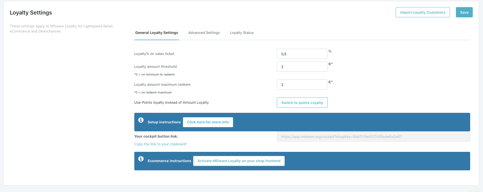The image size is (483, 192).
Task: Click the 'Ecommerce instructions' text
Action: click(169, 161)
